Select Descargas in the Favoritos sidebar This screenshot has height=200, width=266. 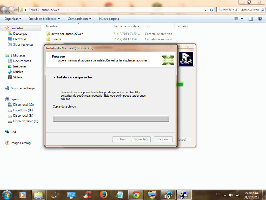click(20, 34)
